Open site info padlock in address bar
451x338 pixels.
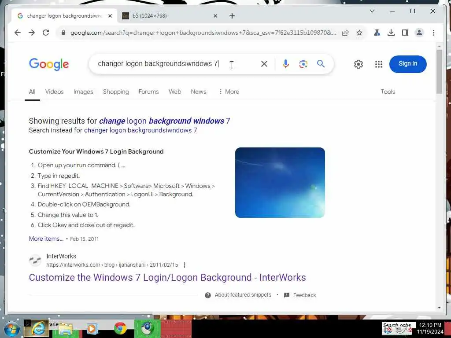click(63, 33)
